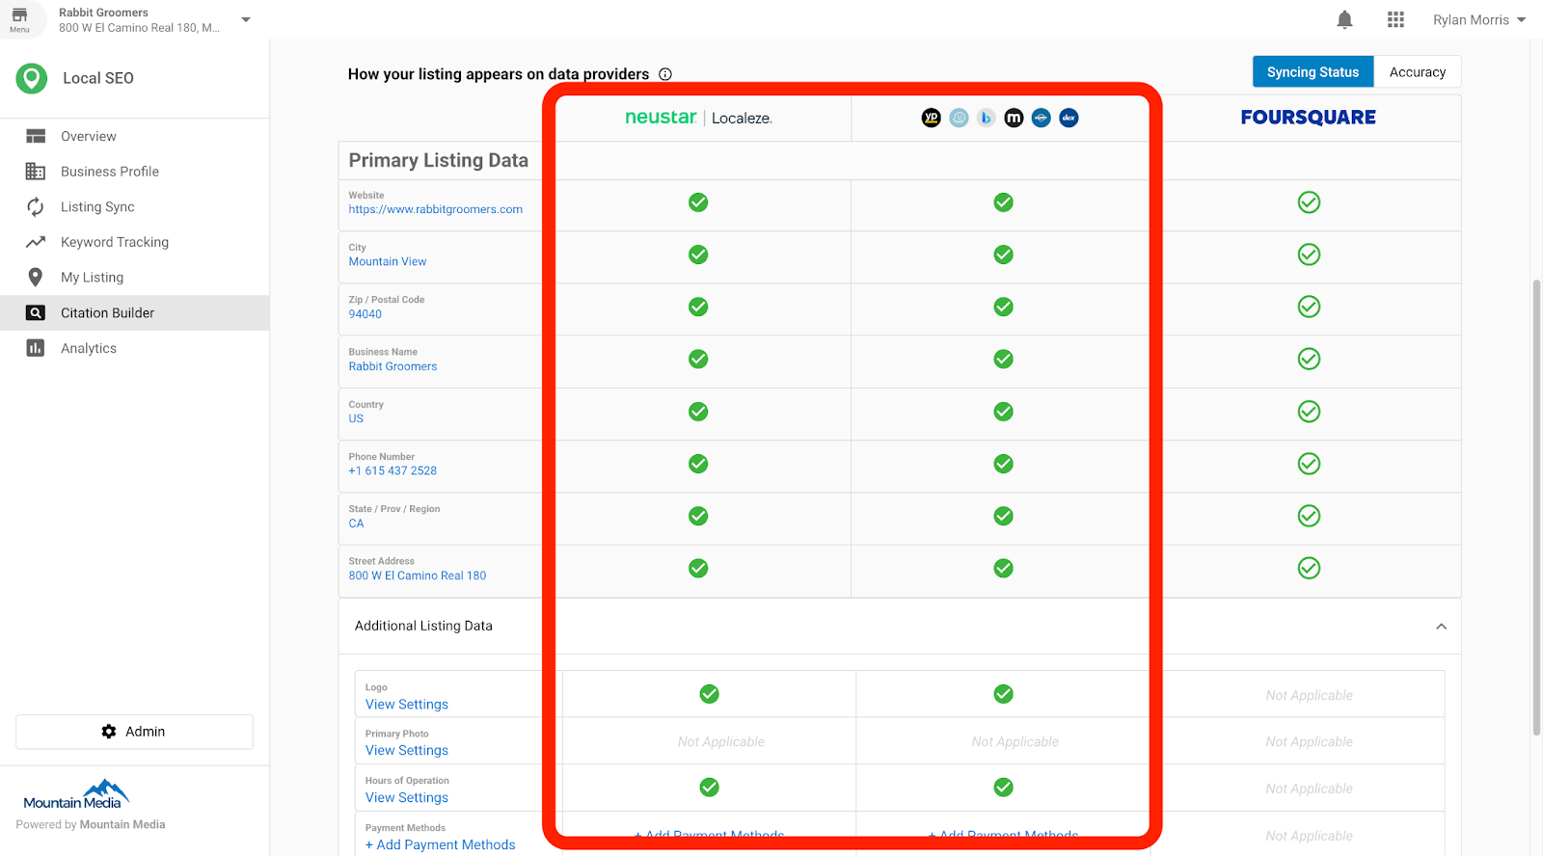
Task: Click the Mountain Media logo
Action: (76, 795)
